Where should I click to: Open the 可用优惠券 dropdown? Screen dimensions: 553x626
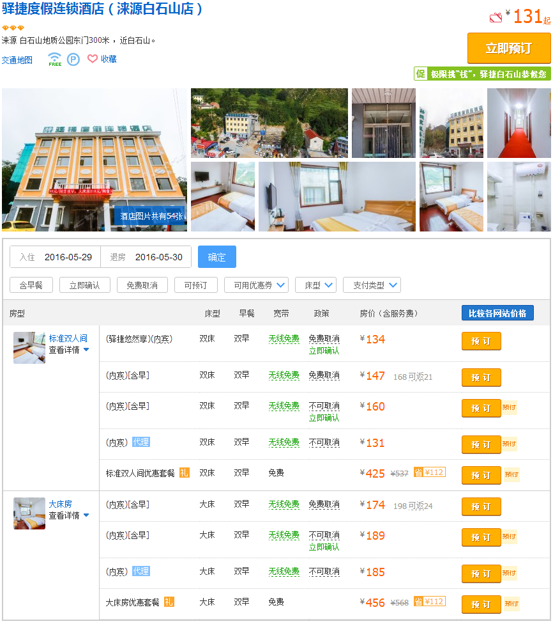click(x=256, y=285)
